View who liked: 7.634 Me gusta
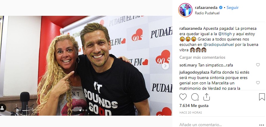Image resolution: width=266 pixels, height=127 pixels. coord(194,106)
